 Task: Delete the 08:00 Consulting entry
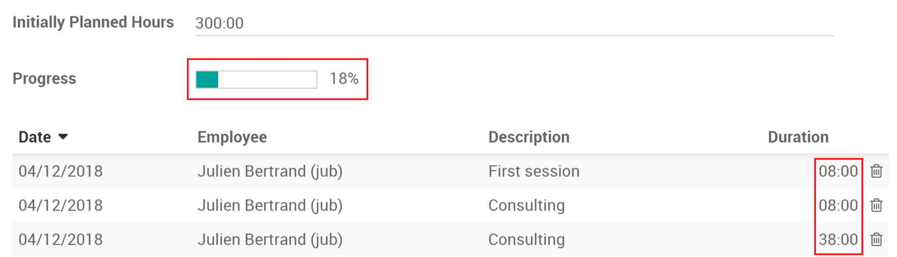(876, 205)
